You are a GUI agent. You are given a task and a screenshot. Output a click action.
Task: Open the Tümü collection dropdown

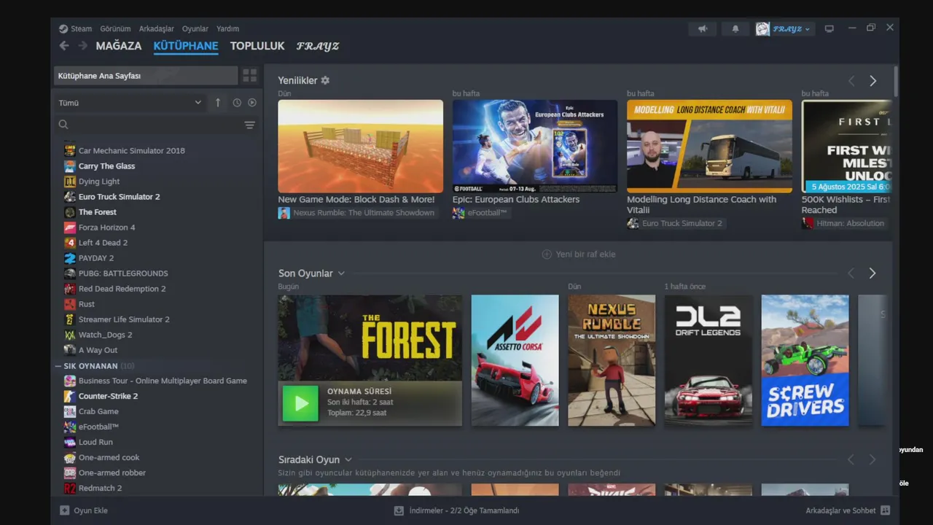point(130,103)
